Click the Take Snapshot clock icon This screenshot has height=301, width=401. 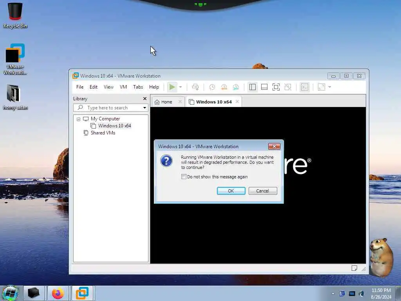[x=212, y=87]
